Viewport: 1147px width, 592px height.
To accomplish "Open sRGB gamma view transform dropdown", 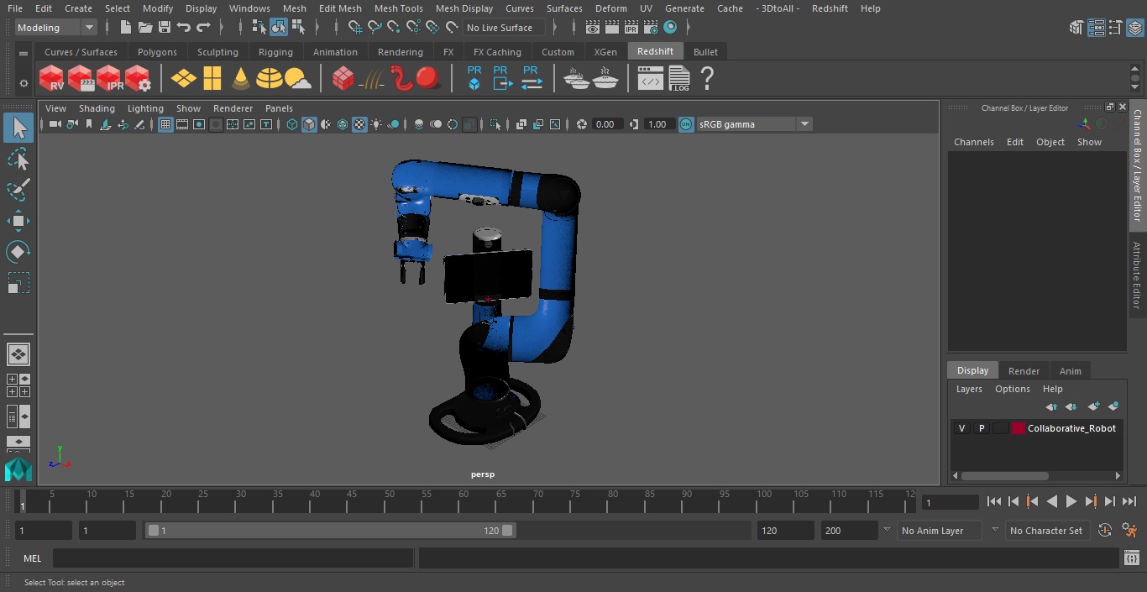I will 754,124.
